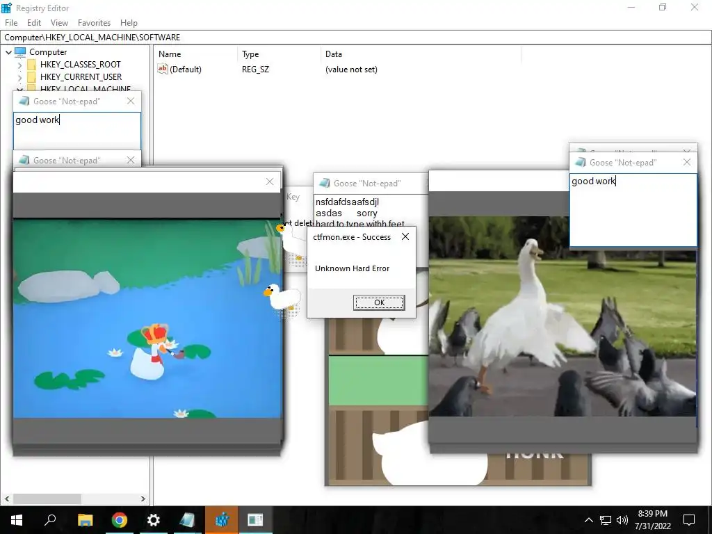Click the center Not-epad title icon
Screen dimensions: 712x534
click(x=324, y=183)
